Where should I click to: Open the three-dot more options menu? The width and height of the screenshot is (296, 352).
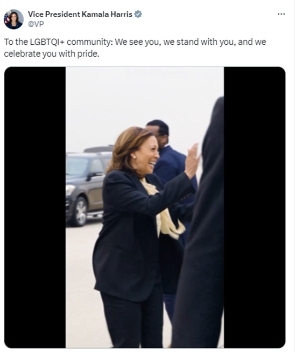(281, 14)
